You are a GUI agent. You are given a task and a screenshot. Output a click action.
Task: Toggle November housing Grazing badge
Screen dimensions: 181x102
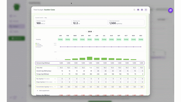pyautogui.click(x=133, y=39)
